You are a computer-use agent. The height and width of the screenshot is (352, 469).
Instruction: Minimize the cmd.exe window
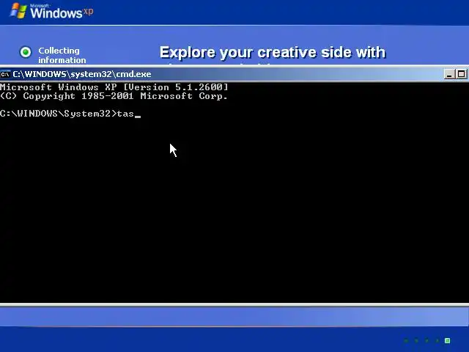(449, 74)
